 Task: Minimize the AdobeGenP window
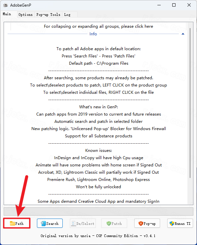tap(159, 5)
